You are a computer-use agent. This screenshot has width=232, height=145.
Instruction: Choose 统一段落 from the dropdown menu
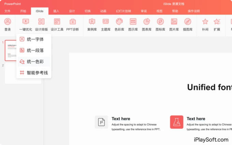click(34, 50)
